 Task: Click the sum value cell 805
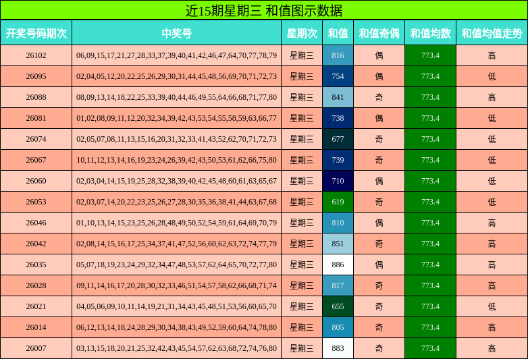coord(338,327)
